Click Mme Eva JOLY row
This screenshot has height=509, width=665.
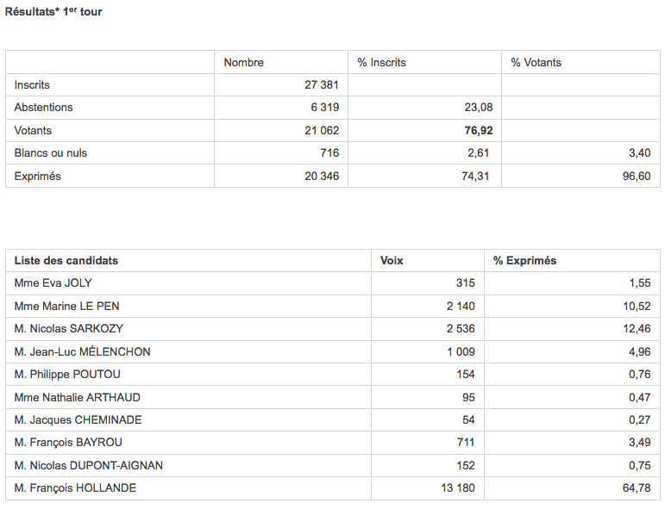pyautogui.click(x=333, y=283)
